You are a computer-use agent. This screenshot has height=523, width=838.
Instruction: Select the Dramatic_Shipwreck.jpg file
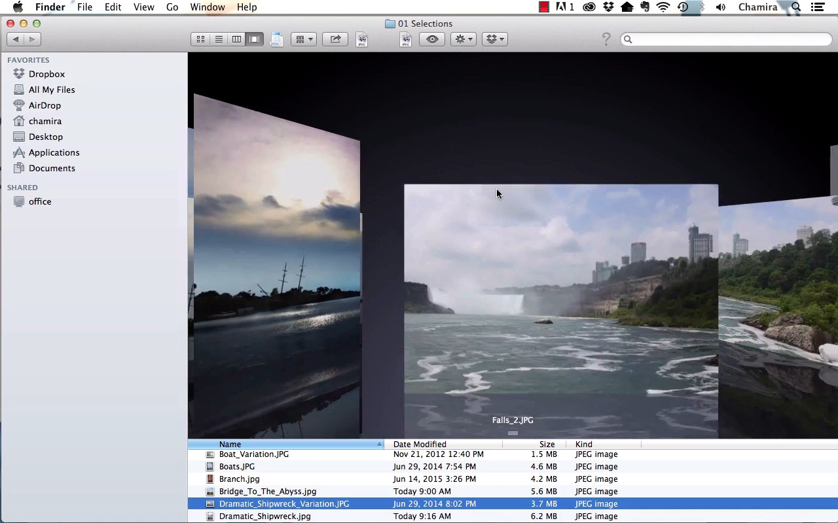513,516
